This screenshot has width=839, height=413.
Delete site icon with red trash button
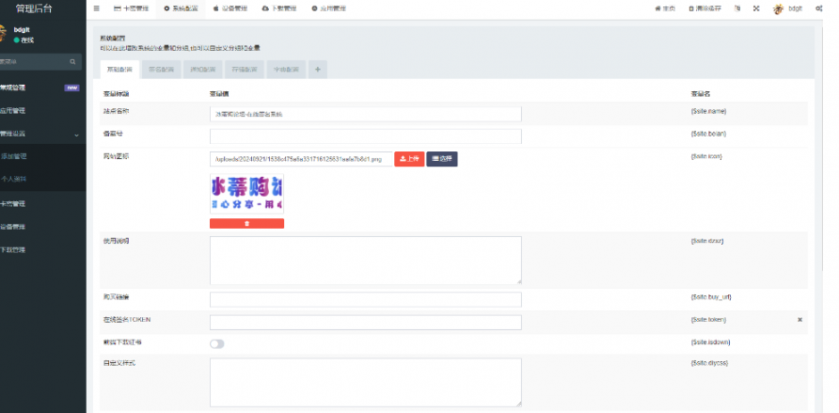coord(246,224)
